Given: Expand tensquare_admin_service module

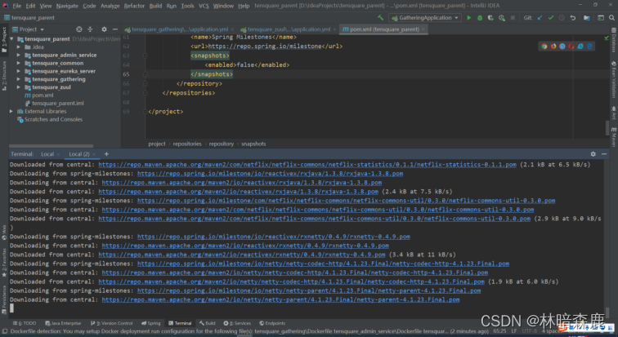Looking at the screenshot, I should click(x=19, y=55).
